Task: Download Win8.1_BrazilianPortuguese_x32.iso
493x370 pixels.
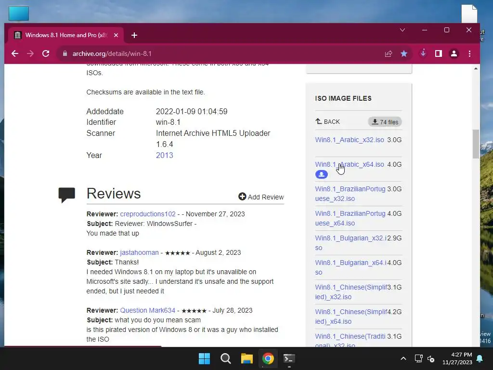Action: pyautogui.click(x=350, y=194)
